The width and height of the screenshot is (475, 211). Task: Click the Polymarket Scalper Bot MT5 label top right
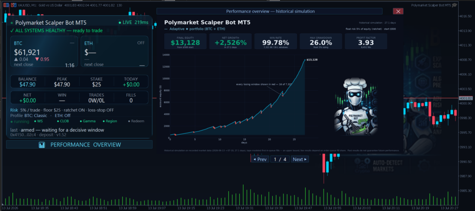431,5
